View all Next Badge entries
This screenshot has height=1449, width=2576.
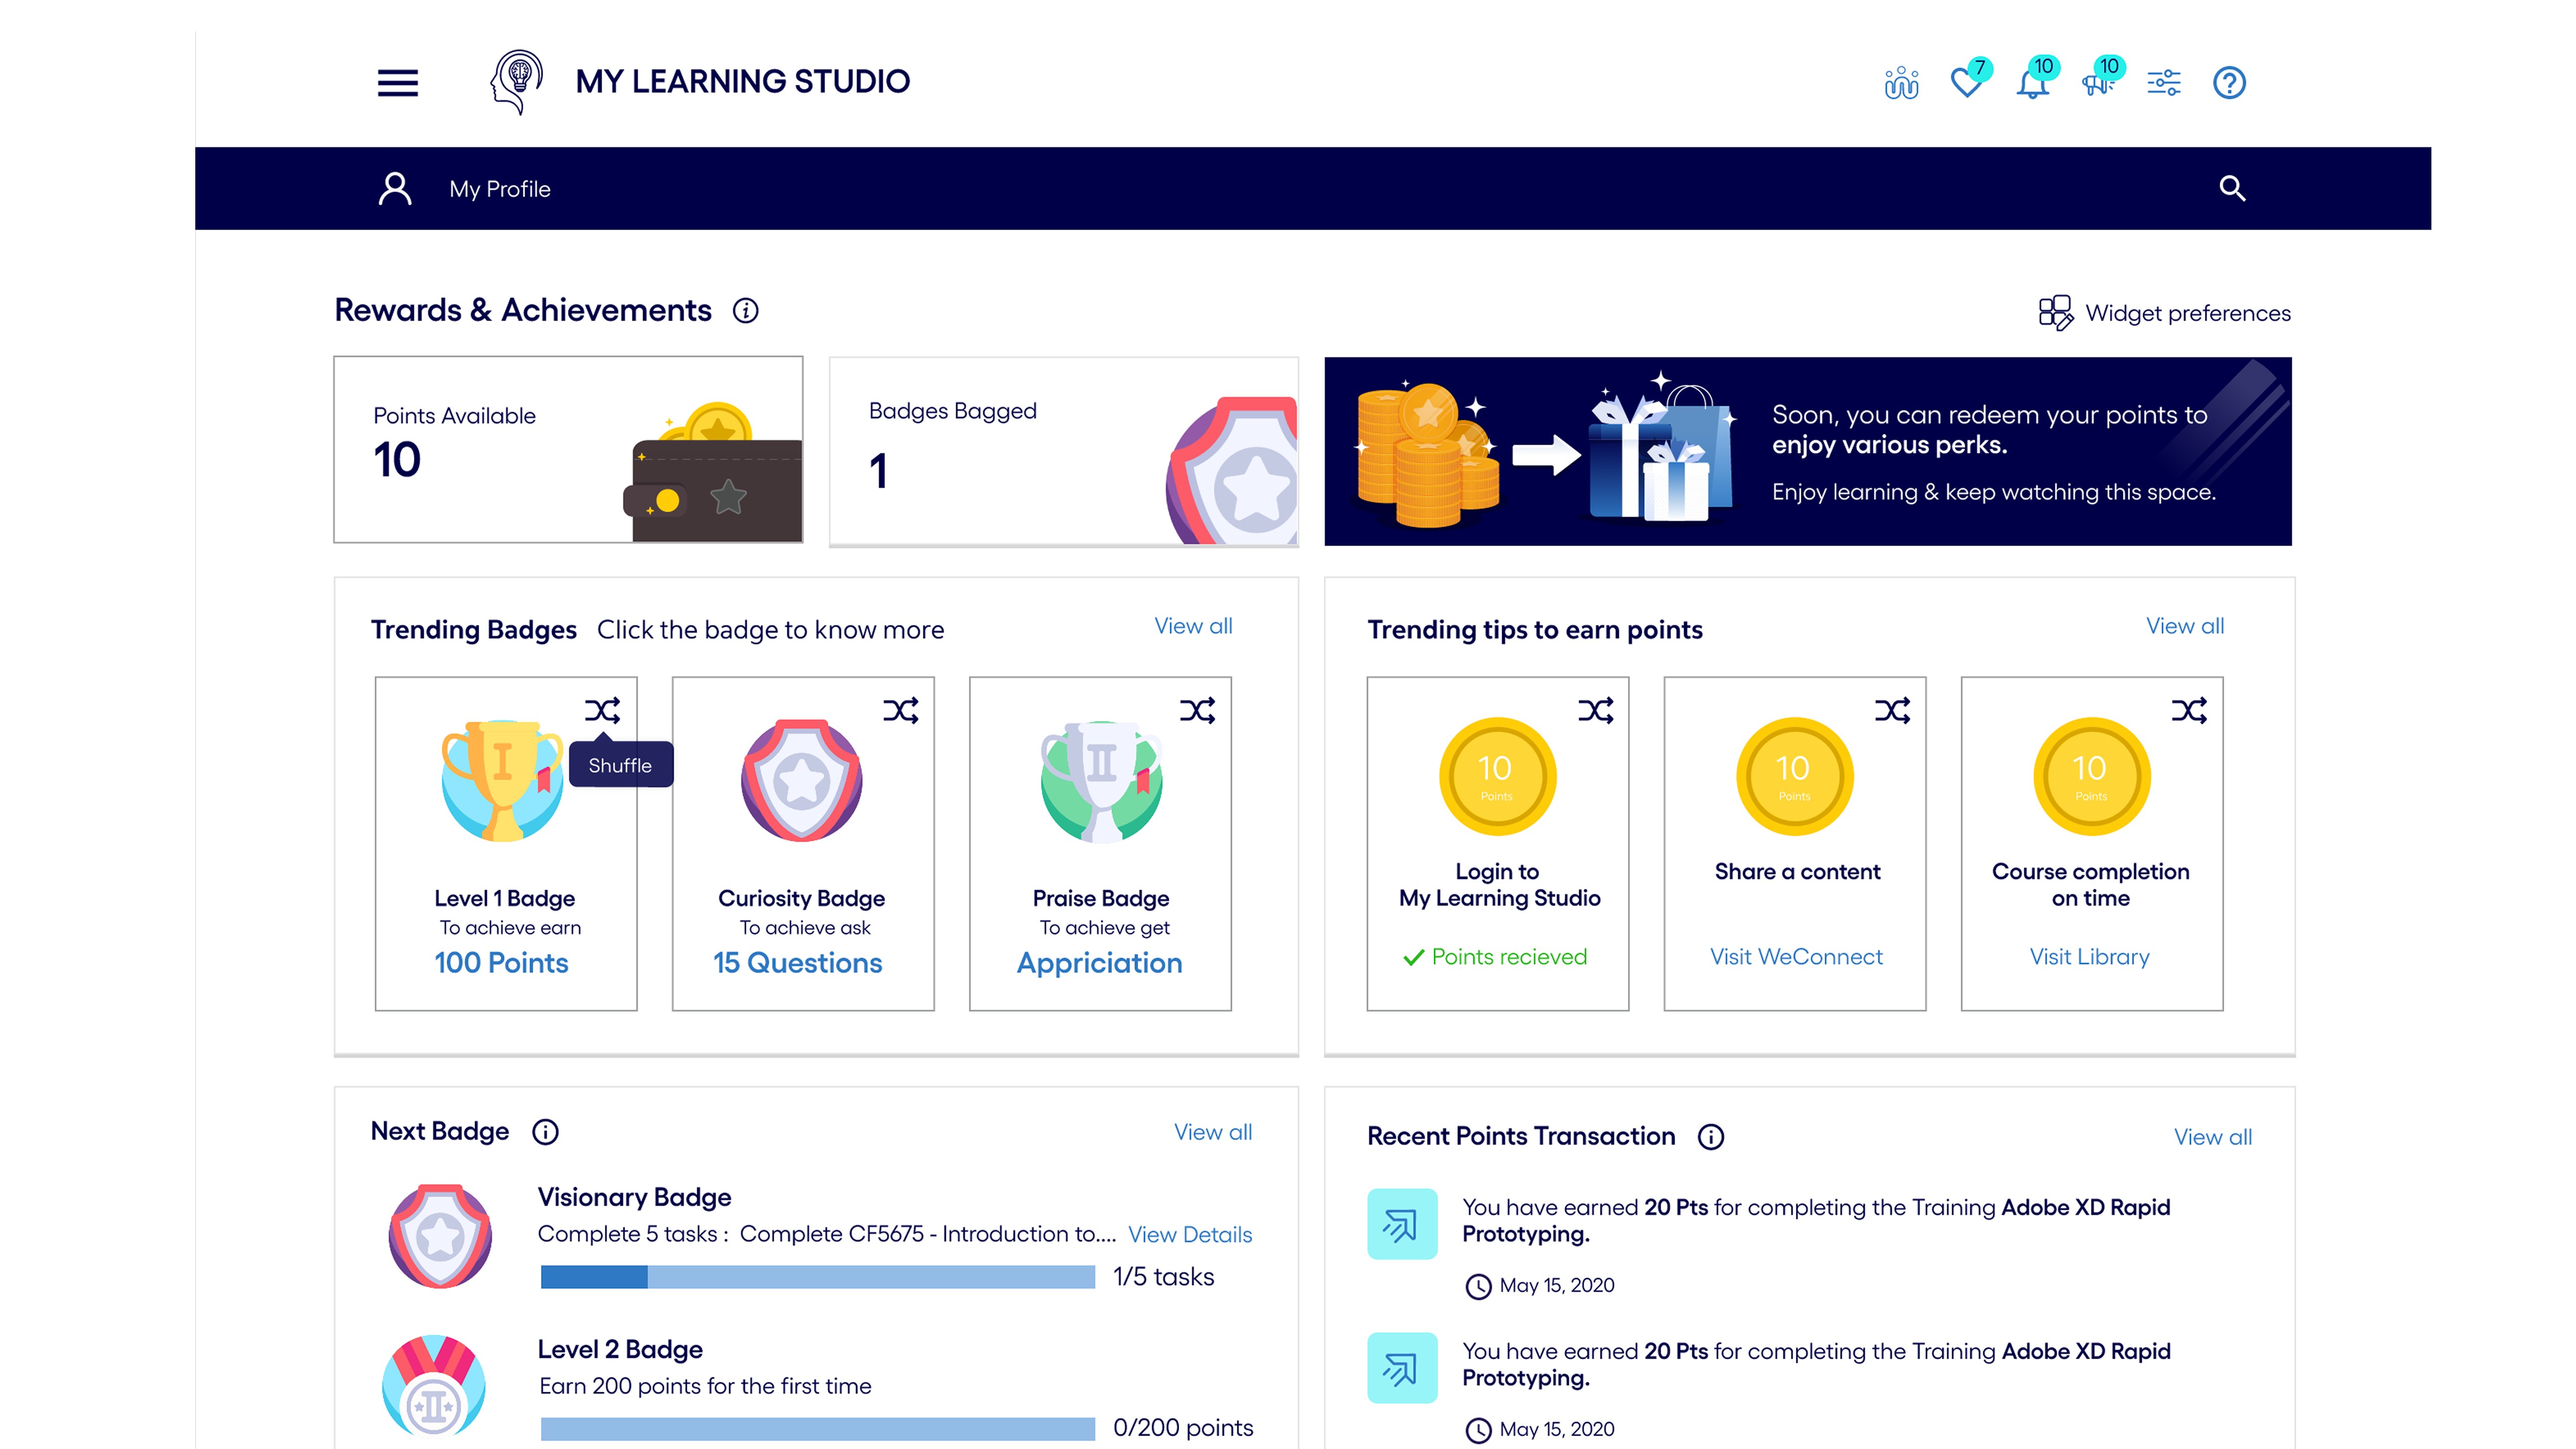pos(1212,1132)
